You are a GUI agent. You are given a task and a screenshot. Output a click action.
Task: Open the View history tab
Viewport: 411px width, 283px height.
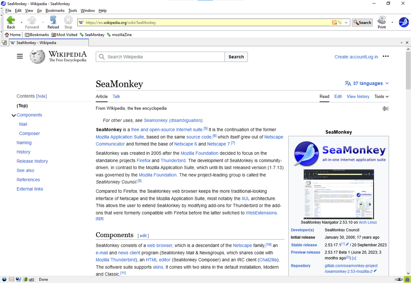(x=358, y=96)
